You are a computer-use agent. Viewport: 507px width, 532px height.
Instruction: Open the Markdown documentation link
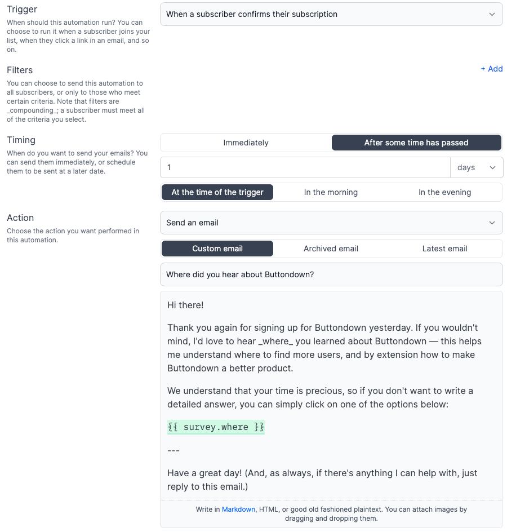click(x=238, y=509)
